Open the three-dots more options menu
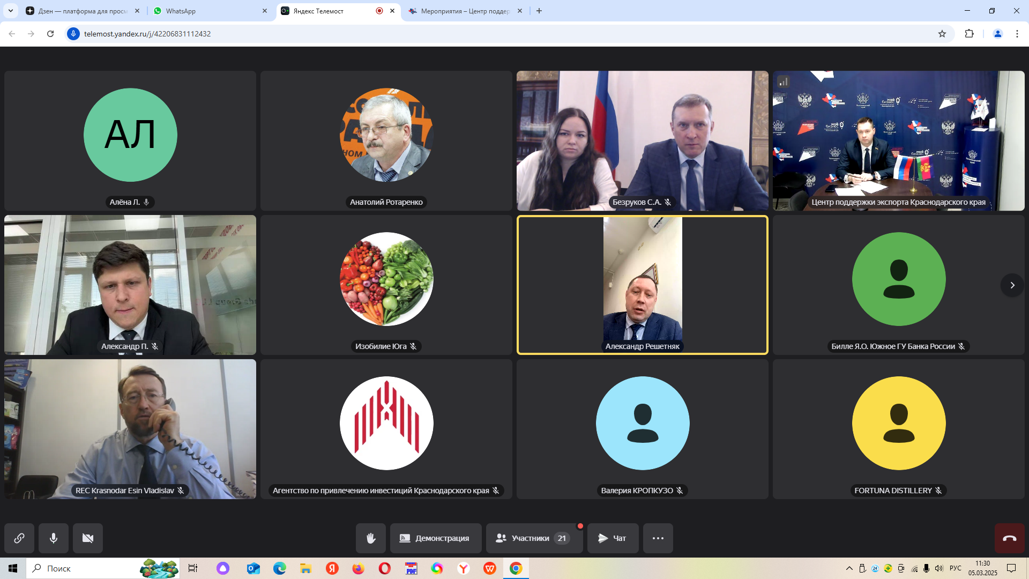 658,538
